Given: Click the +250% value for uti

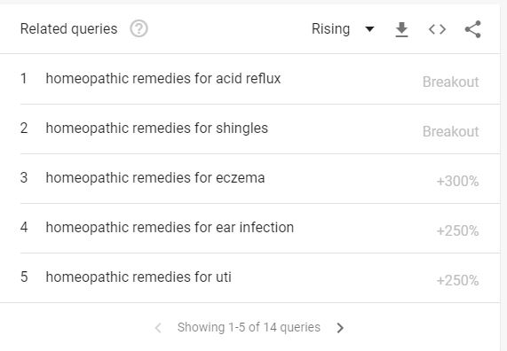Looking at the screenshot, I should click(457, 280).
